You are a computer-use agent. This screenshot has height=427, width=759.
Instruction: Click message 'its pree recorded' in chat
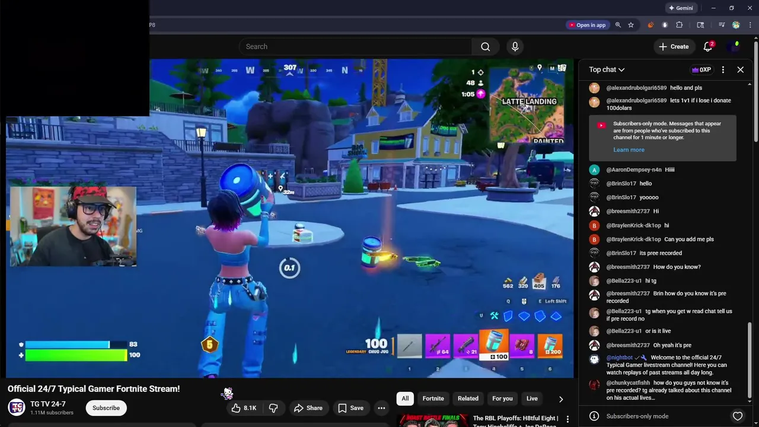(661, 253)
